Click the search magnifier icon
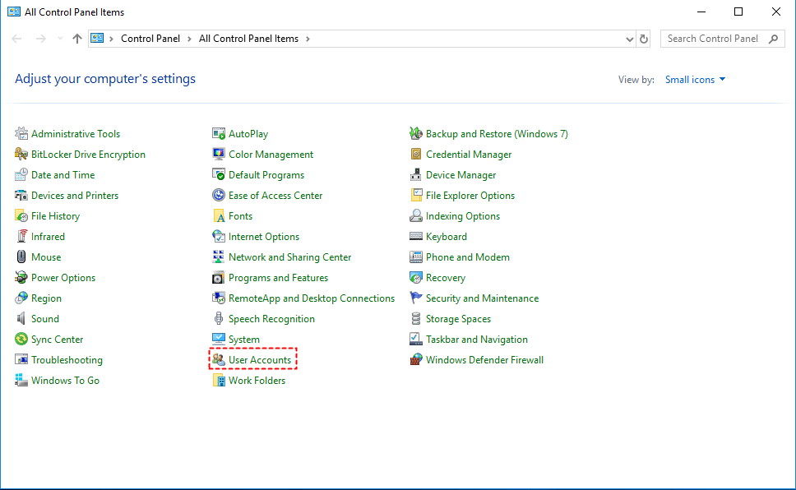The height and width of the screenshot is (490, 796). click(x=774, y=39)
